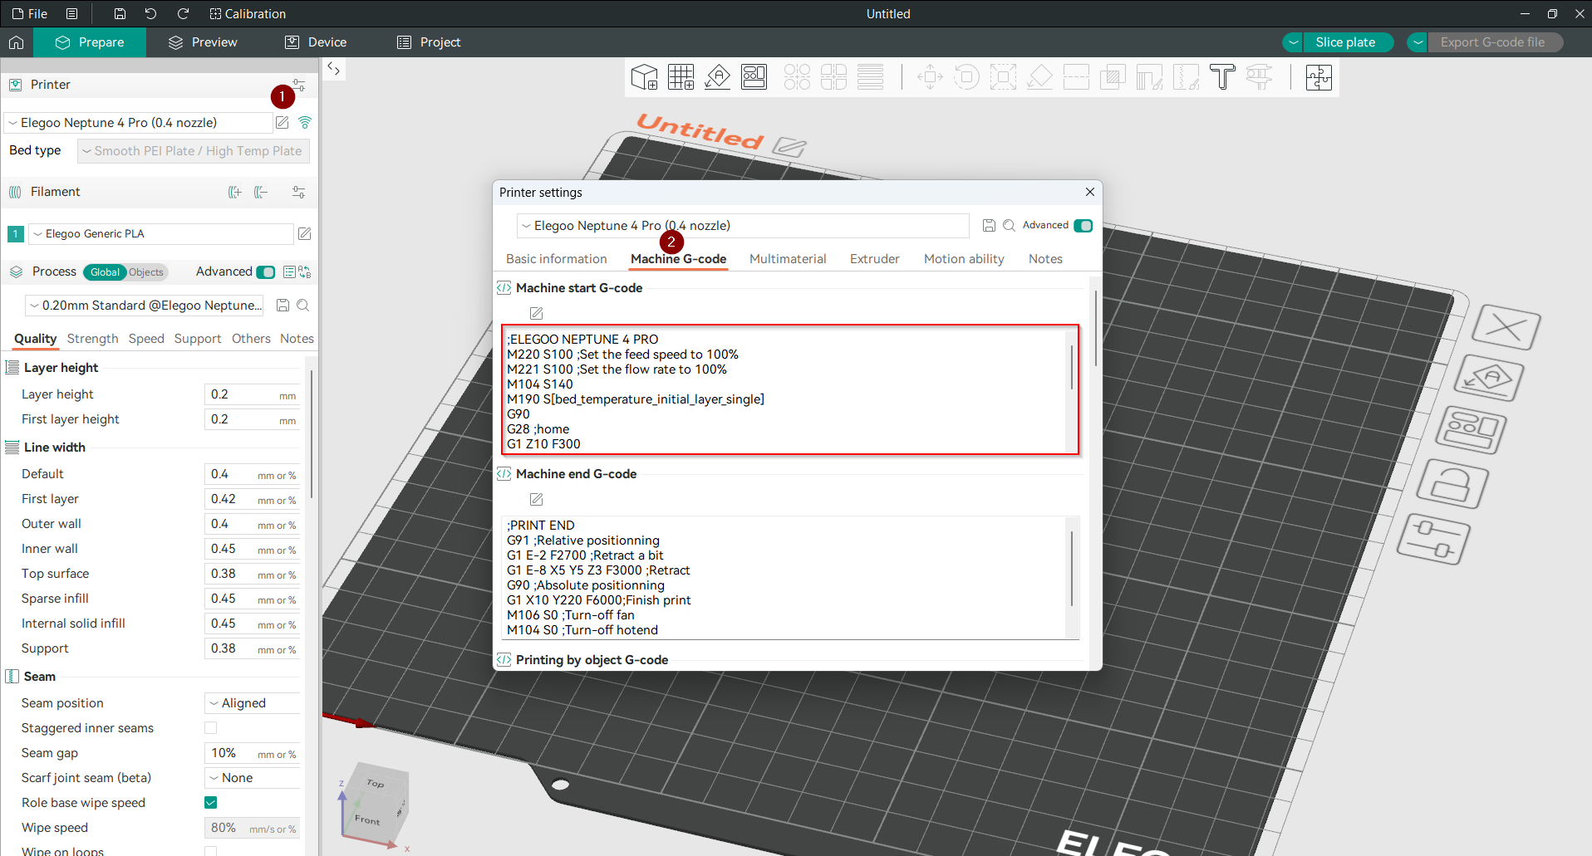Click the printer Wi-Fi connection icon
This screenshot has width=1592, height=856.
[305, 122]
